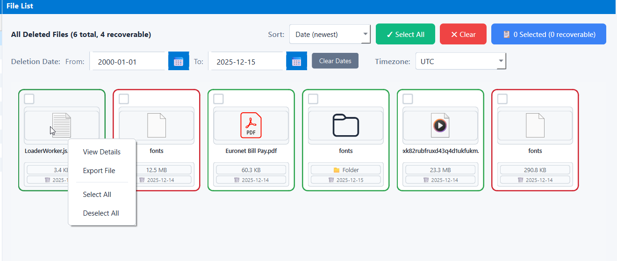Tick the checkbox on 12.5 MB fonts card
The image size is (617, 261).
point(124,99)
